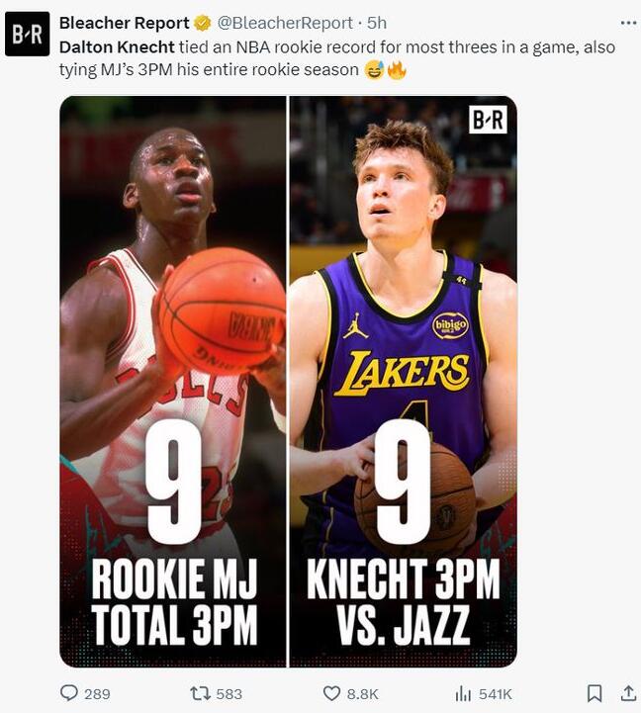Viewport: 641px width, 713px height.
Task: Open view analytics bar chart icon
Action: point(463,693)
